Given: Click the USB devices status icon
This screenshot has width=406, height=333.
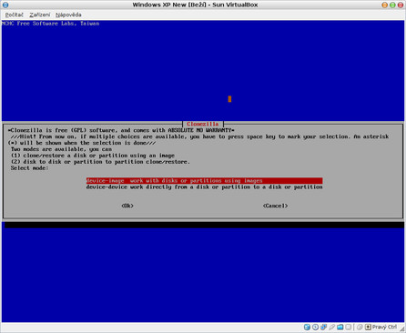Looking at the screenshot, I should click(331, 327).
